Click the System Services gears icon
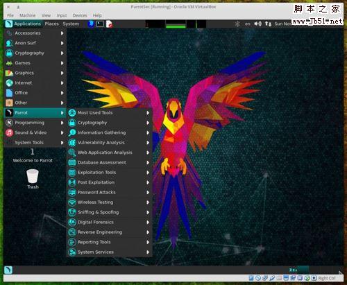Viewport: 347px width, 285px height. 72,252
